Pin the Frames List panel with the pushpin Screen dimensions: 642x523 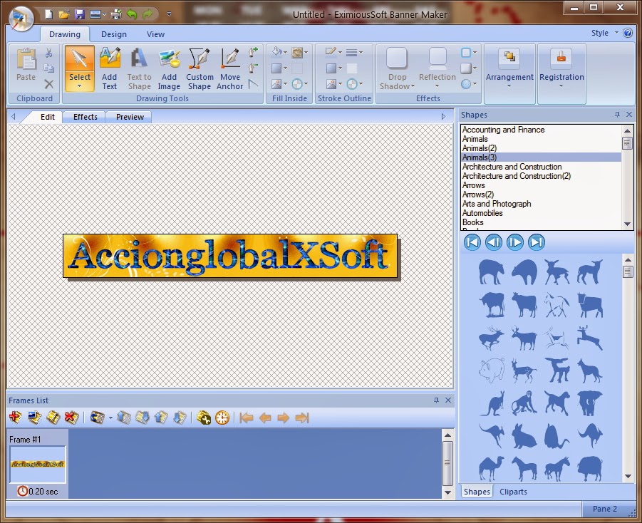tap(436, 400)
